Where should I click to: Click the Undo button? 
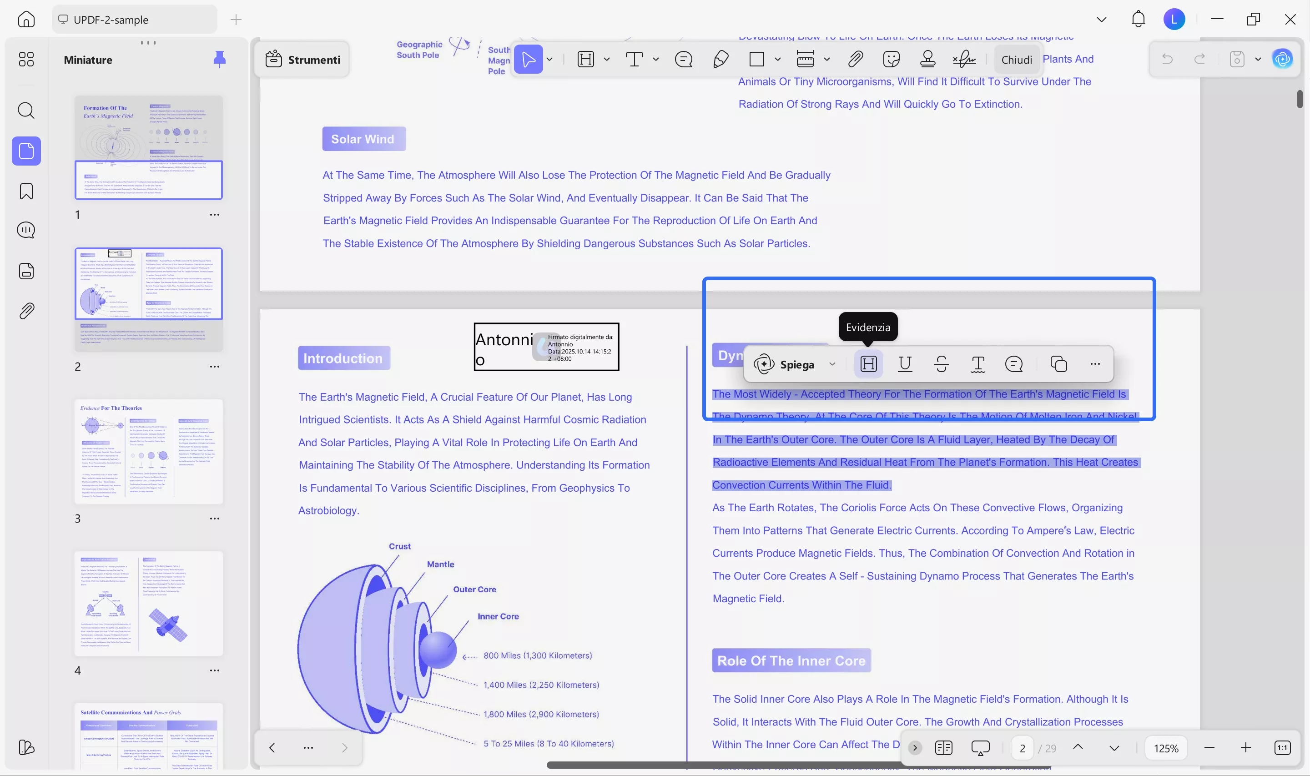(1167, 59)
